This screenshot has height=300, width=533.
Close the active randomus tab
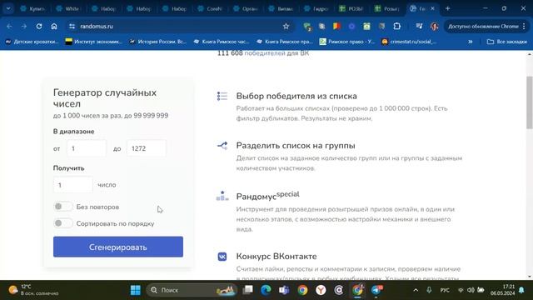[x=432, y=8]
